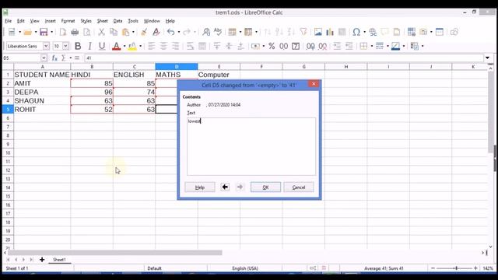
Task: Click the Insert Chart icon
Action: tap(330, 32)
